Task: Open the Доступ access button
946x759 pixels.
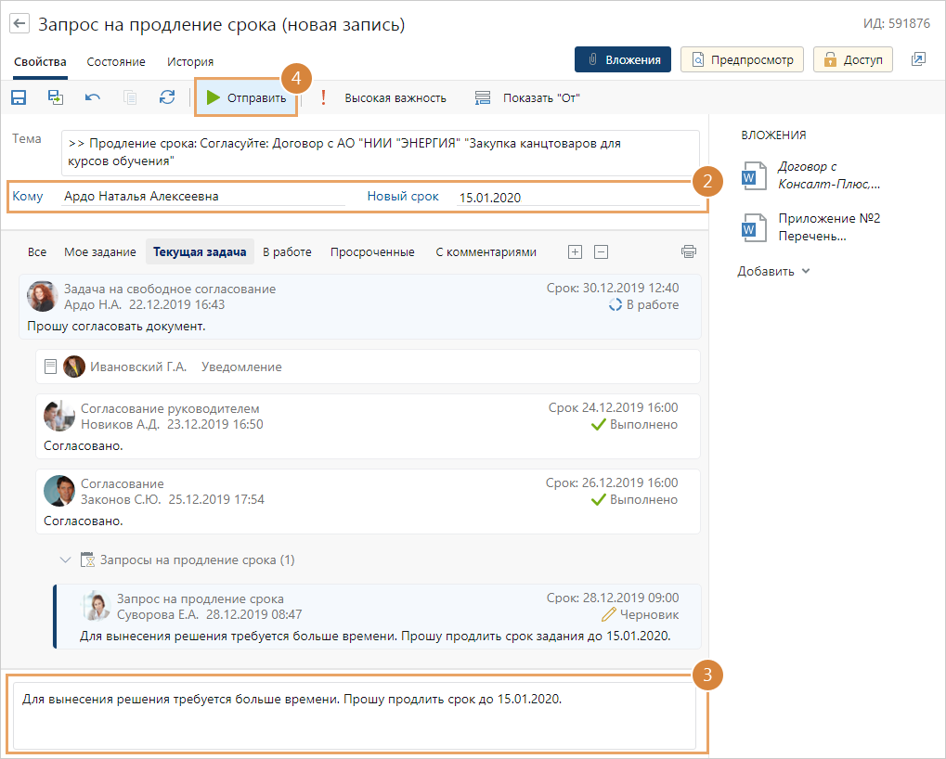Action: pyautogui.click(x=852, y=59)
